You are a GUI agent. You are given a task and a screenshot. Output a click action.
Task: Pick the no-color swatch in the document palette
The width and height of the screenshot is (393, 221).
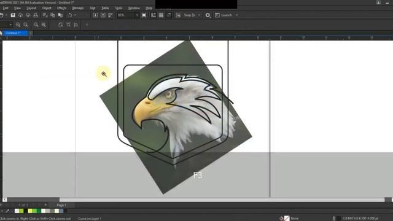point(17,211)
